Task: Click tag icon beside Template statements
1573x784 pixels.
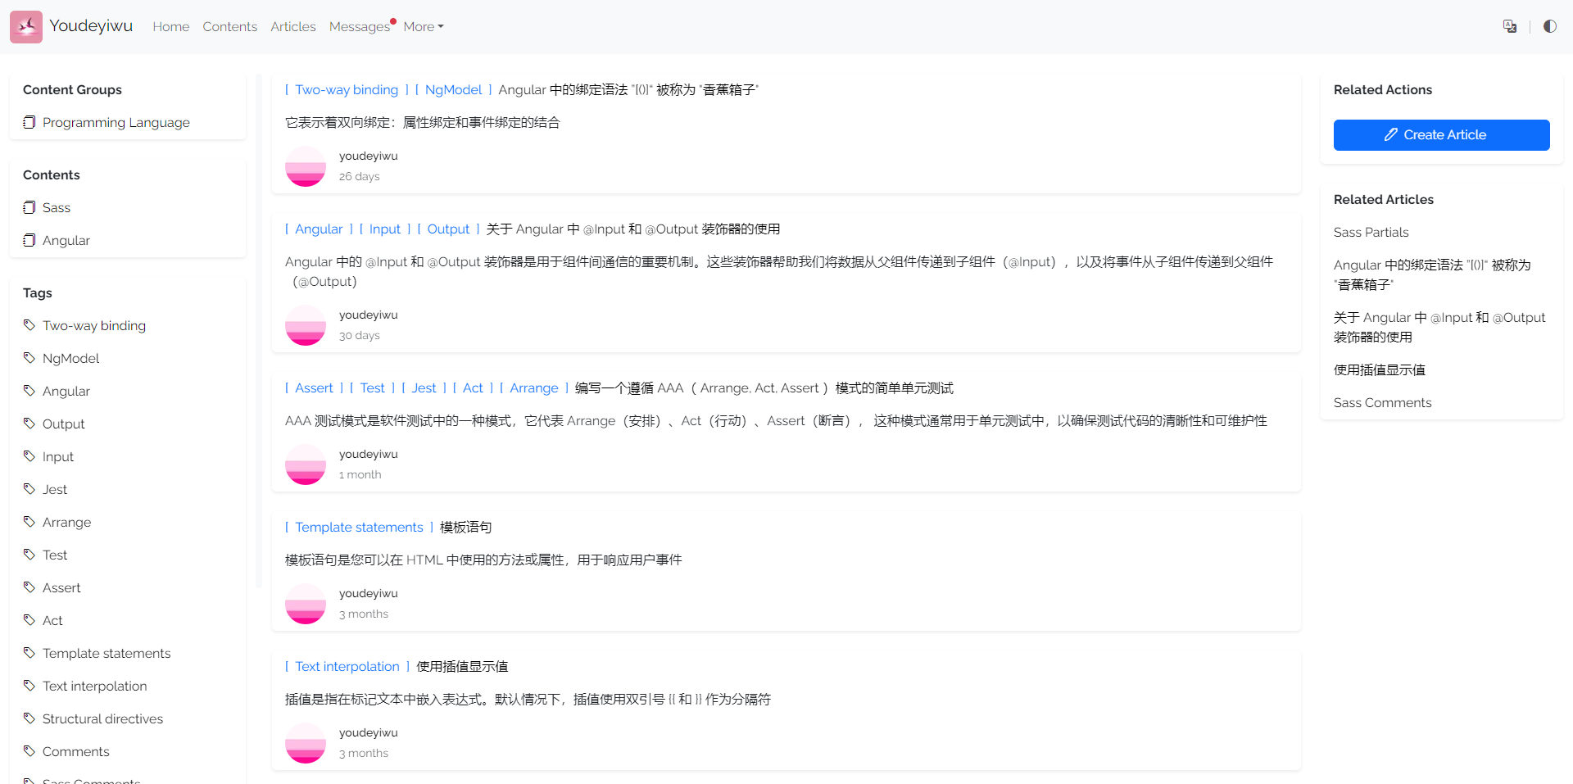Action: pos(29,653)
